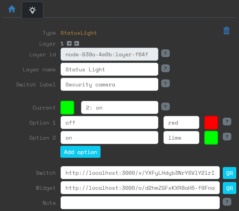Click the trash delete icon
Image resolution: width=239 pixels, height=211 pixels.
click(x=227, y=31)
